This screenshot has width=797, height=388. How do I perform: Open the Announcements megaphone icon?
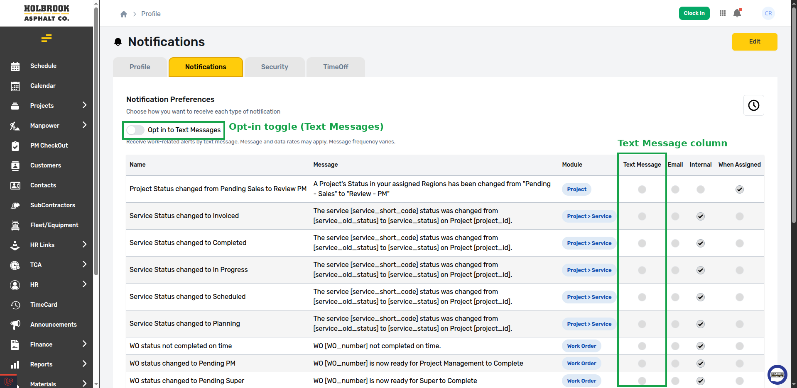pos(15,325)
